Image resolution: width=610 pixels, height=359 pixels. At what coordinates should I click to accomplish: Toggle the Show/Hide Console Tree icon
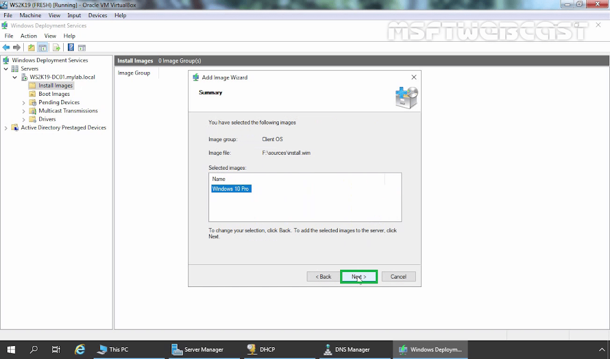(x=42, y=48)
